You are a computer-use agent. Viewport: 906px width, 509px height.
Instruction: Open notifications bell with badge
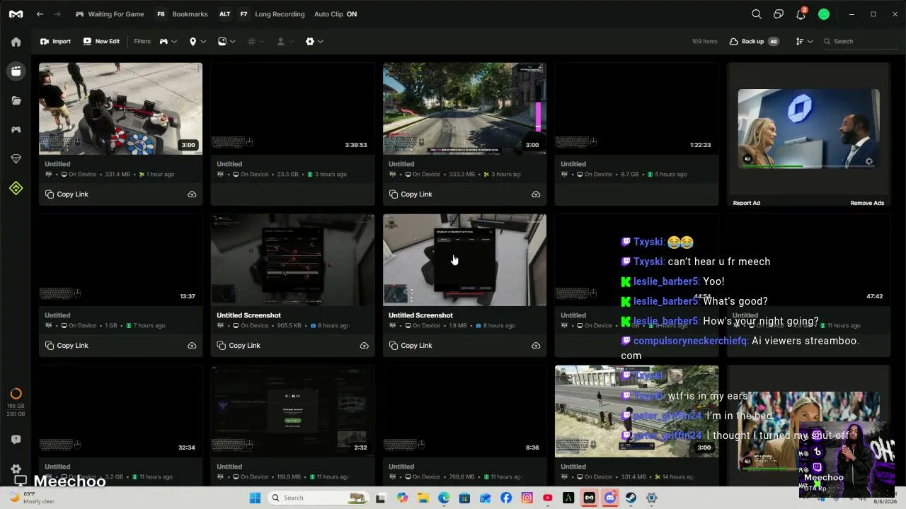801,14
